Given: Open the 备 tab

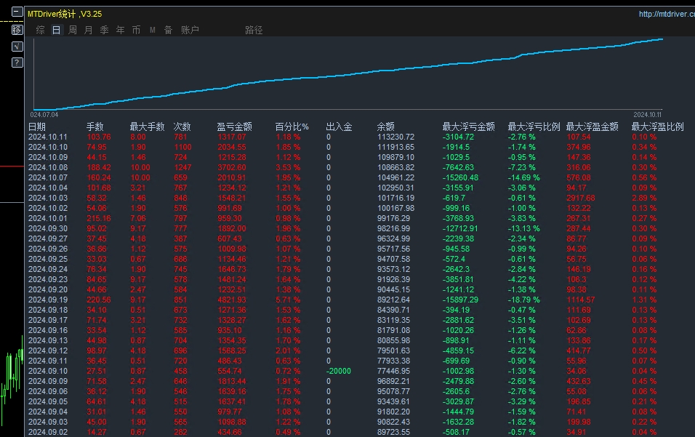Looking at the screenshot, I should tap(169, 31).
